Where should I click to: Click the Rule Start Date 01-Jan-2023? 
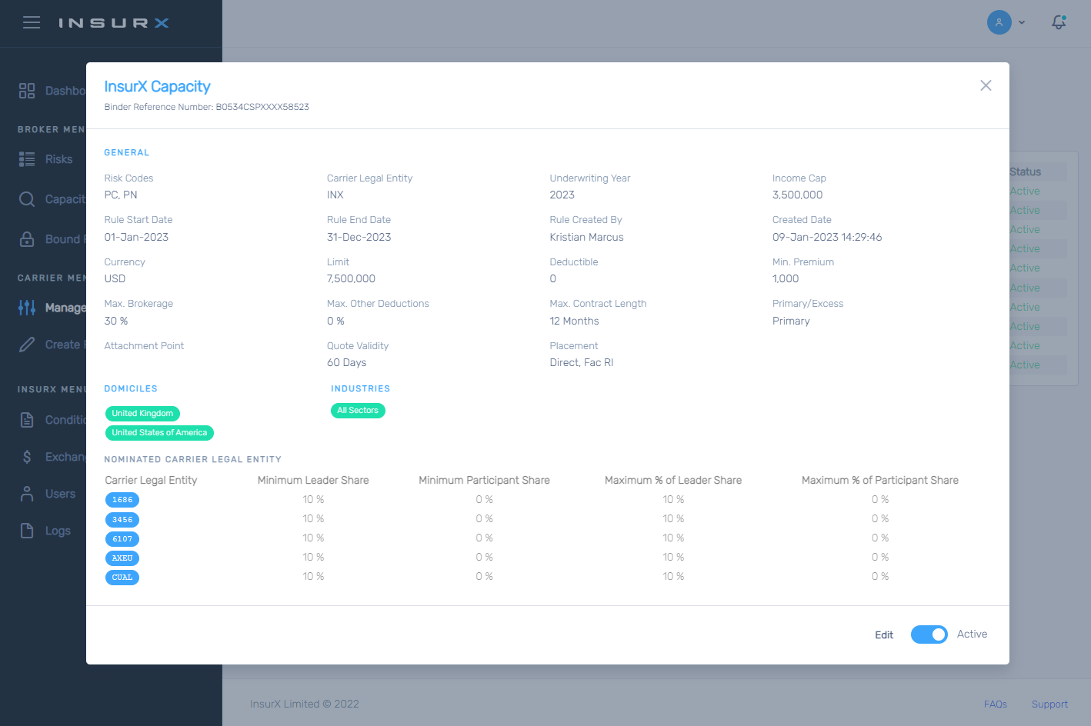click(x=136, y=237)
